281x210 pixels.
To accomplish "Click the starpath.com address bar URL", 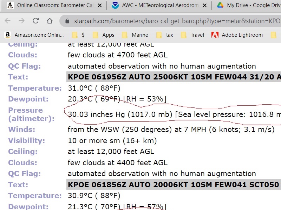I will pos(177,21).
